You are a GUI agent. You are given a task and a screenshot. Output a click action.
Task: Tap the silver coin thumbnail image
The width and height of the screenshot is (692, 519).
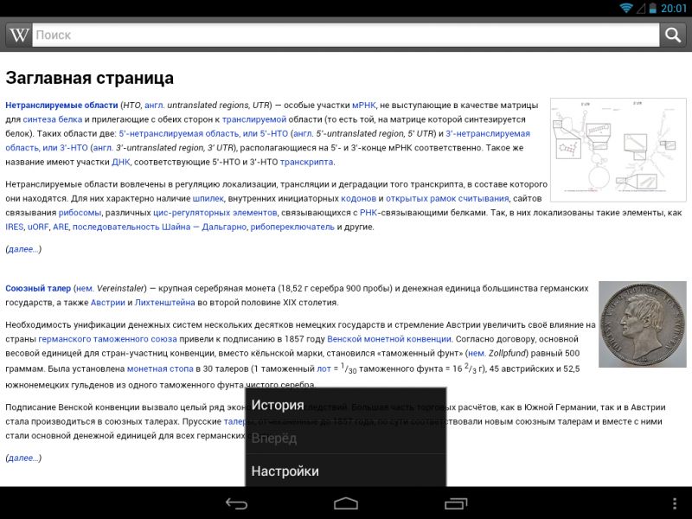[x=642, y=324]
